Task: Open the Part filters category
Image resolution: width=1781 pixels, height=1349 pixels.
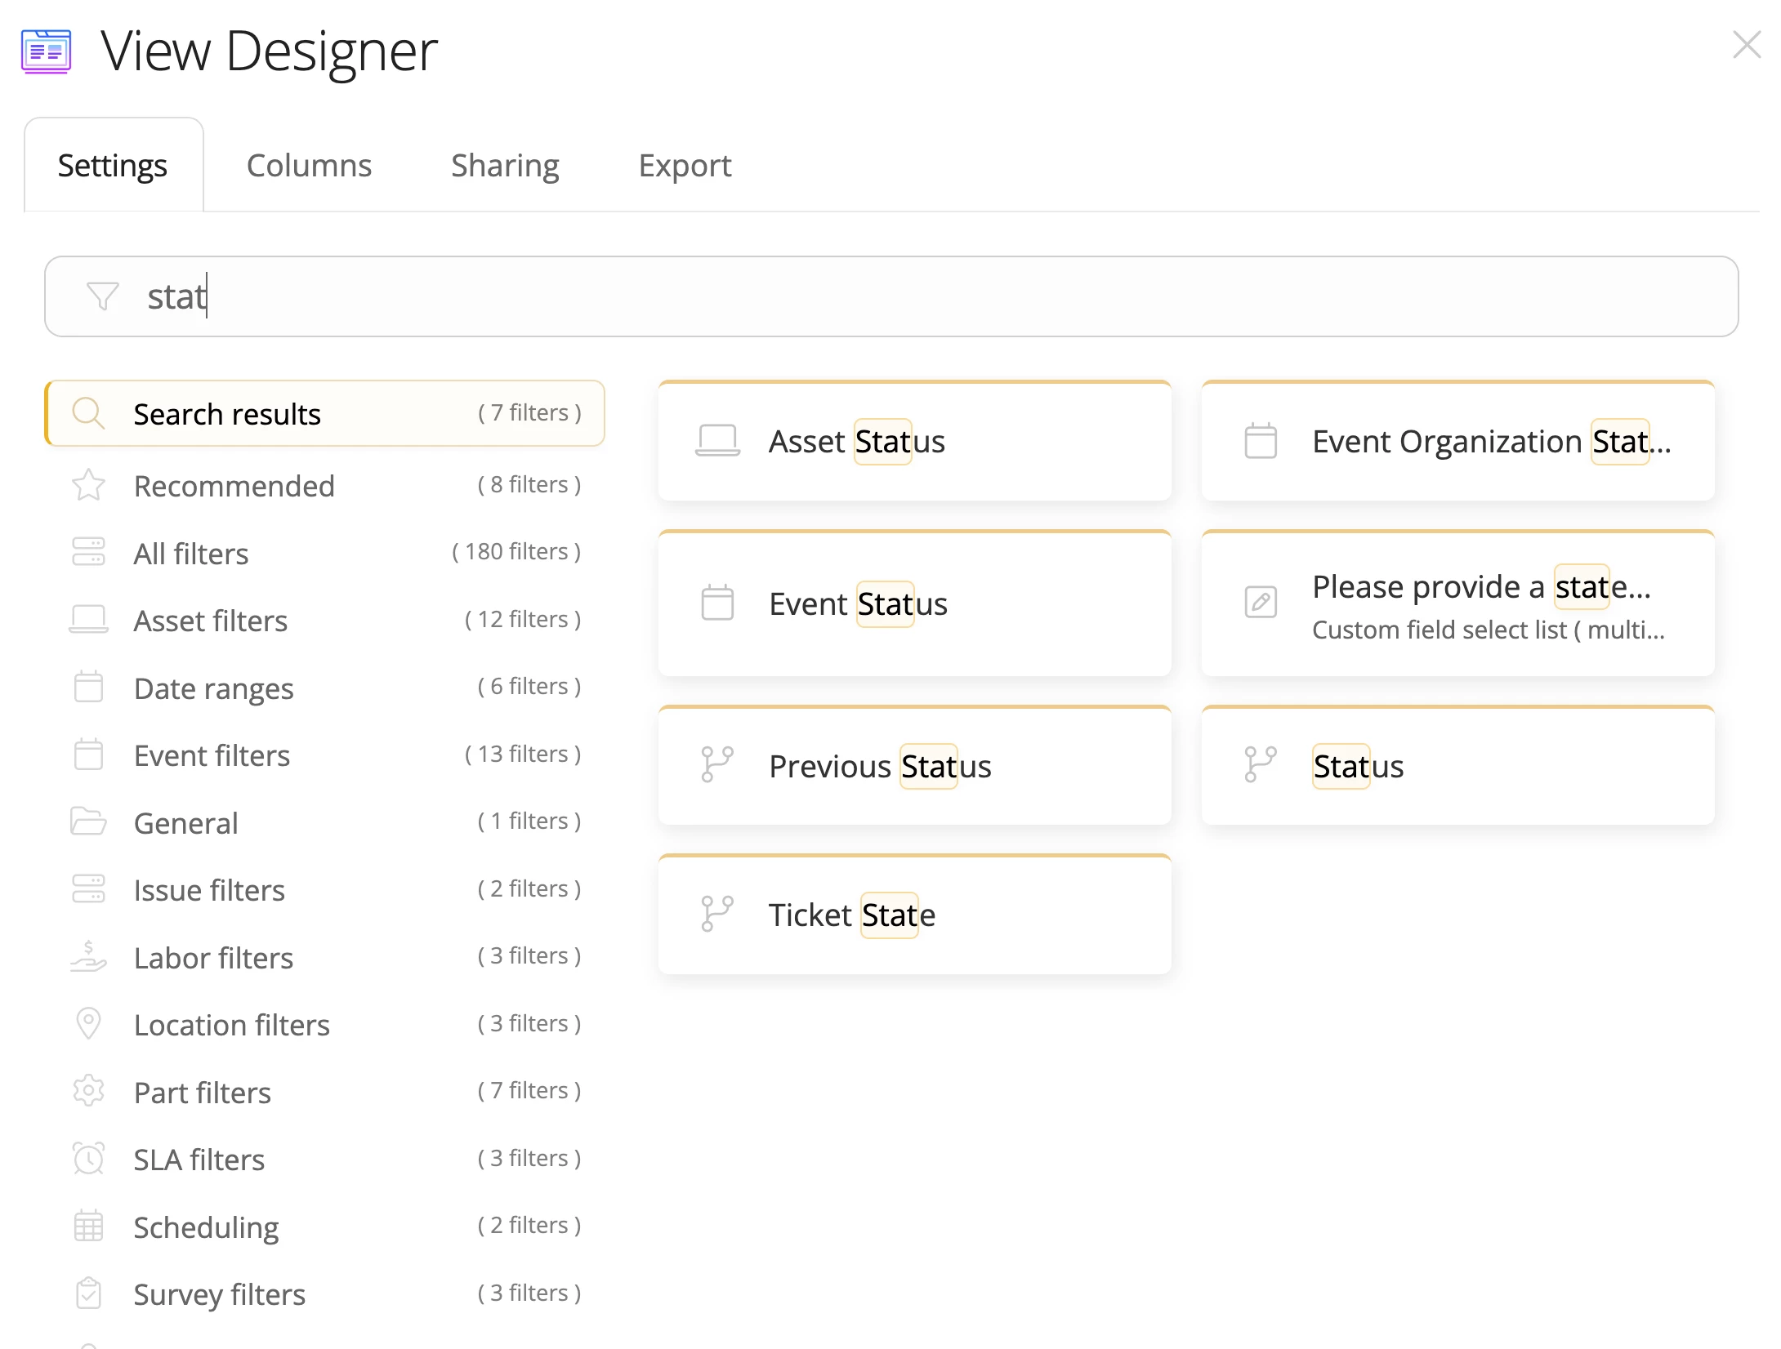Action: pos(324,1092)
